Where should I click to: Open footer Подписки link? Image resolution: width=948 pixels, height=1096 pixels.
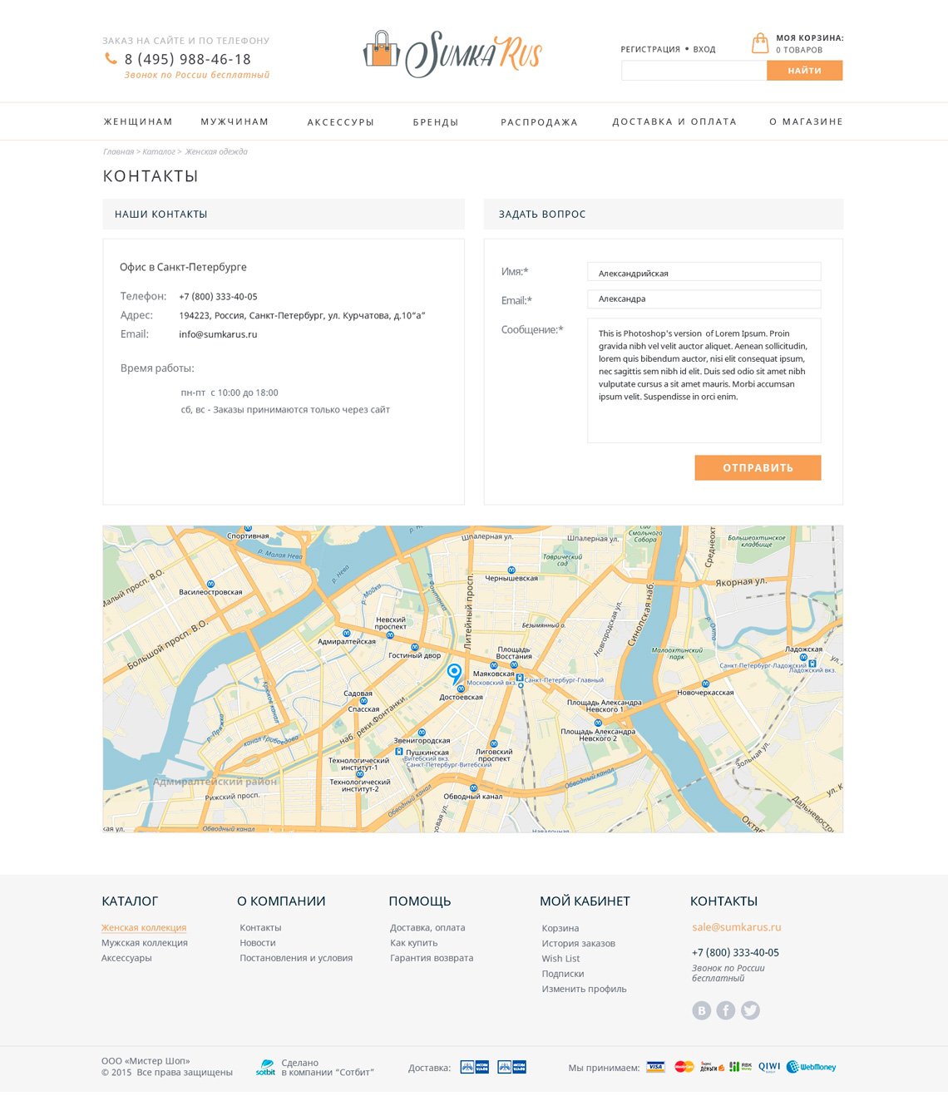pyautogui.click(x=563, y=974)
